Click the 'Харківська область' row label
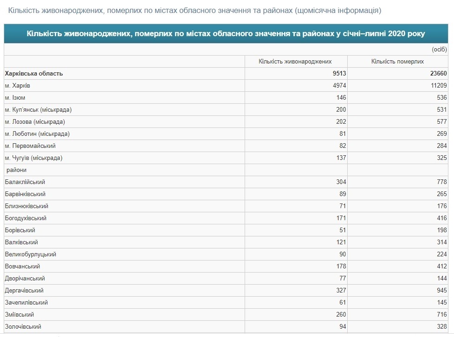The image size is (454, 337). tap(34, 73)
